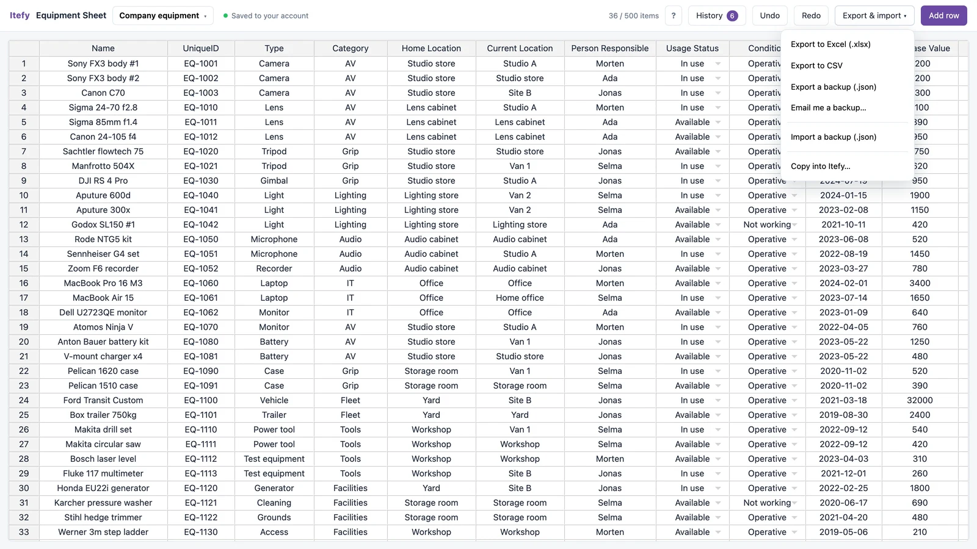
Task: Open Usage Status dropdown for Sony FX3 body #1
Action: (718, 64)
